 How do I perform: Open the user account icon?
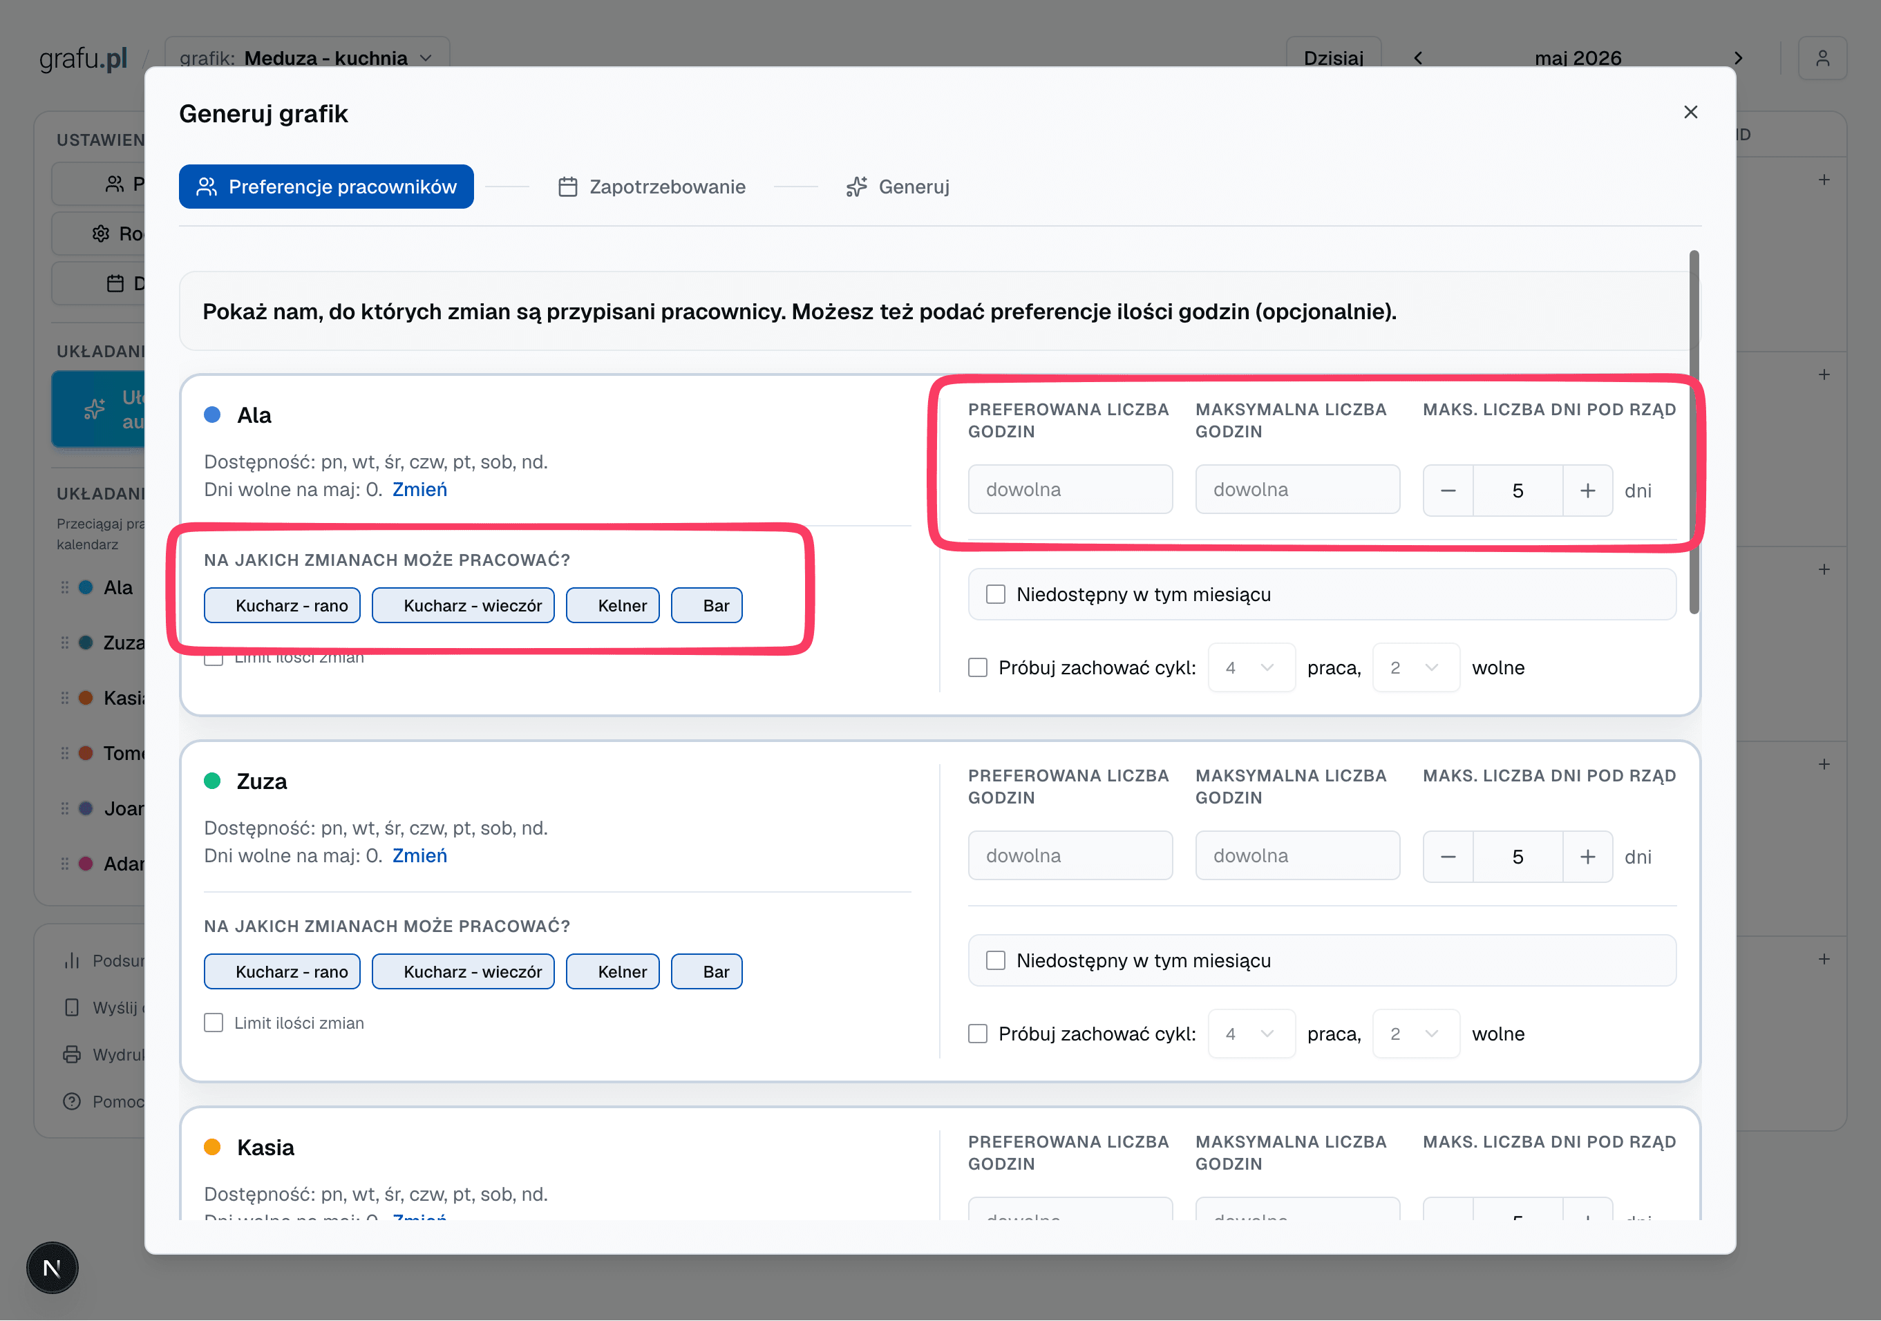(1822, 57)
